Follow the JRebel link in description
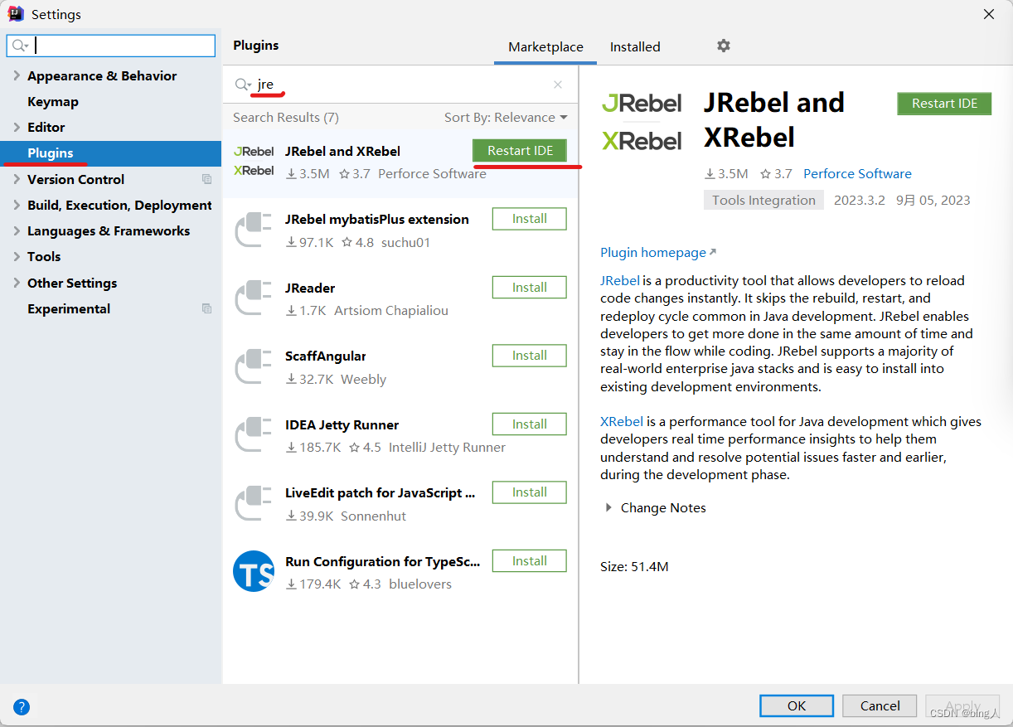 pos(620,280)
